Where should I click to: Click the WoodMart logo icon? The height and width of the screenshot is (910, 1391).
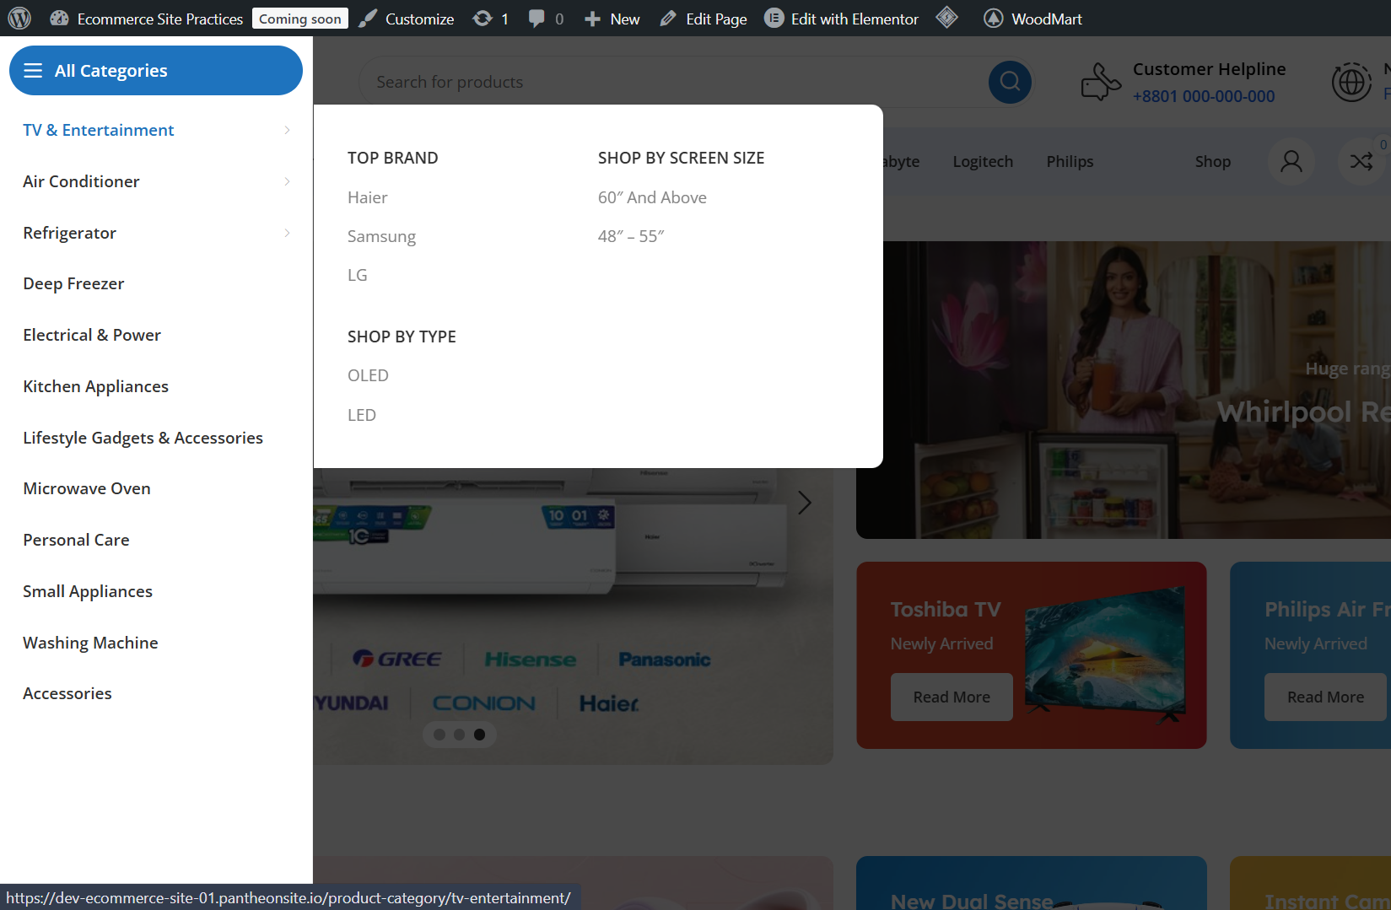(994, 19)
